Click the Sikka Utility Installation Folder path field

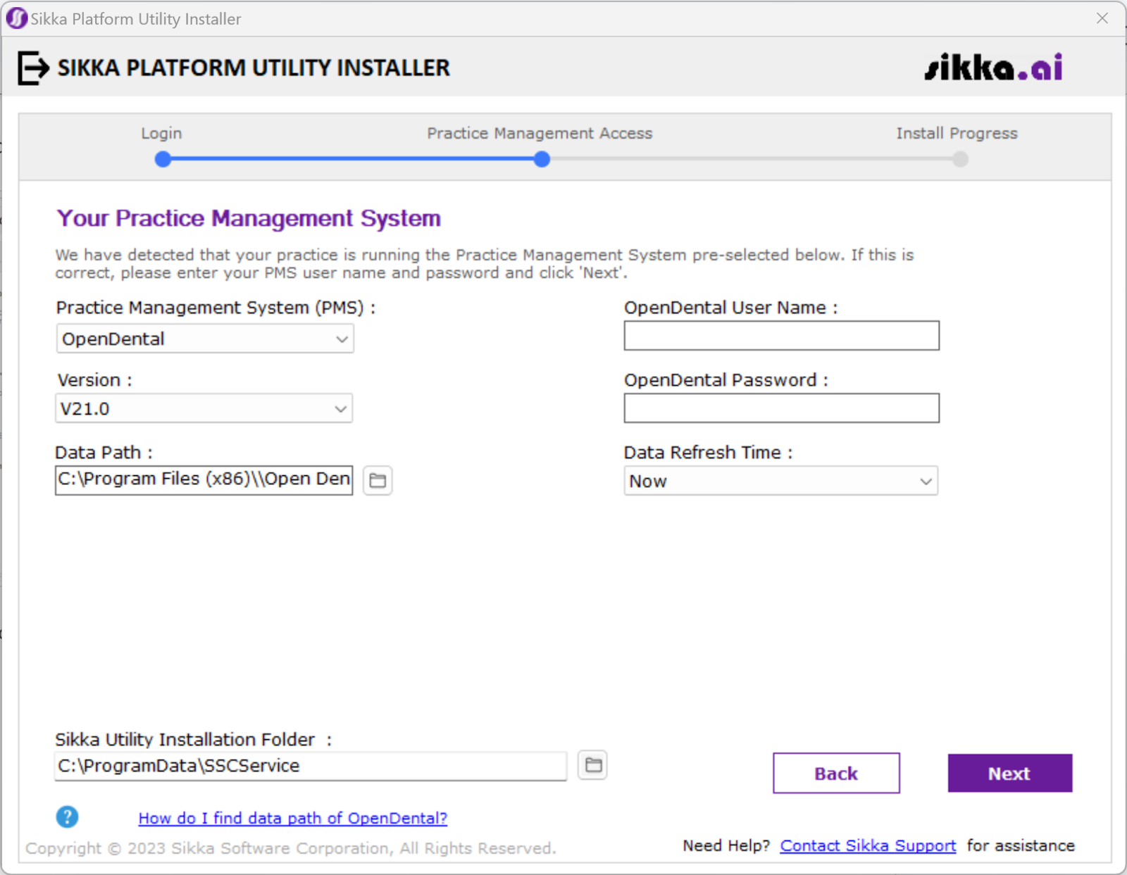[311, 766]
